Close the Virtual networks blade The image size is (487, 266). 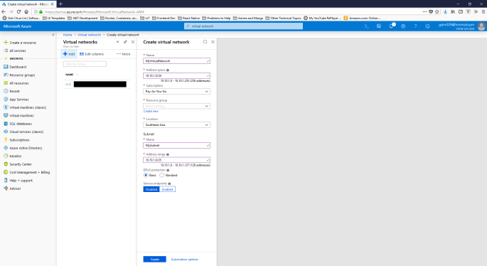click(133, 42)
